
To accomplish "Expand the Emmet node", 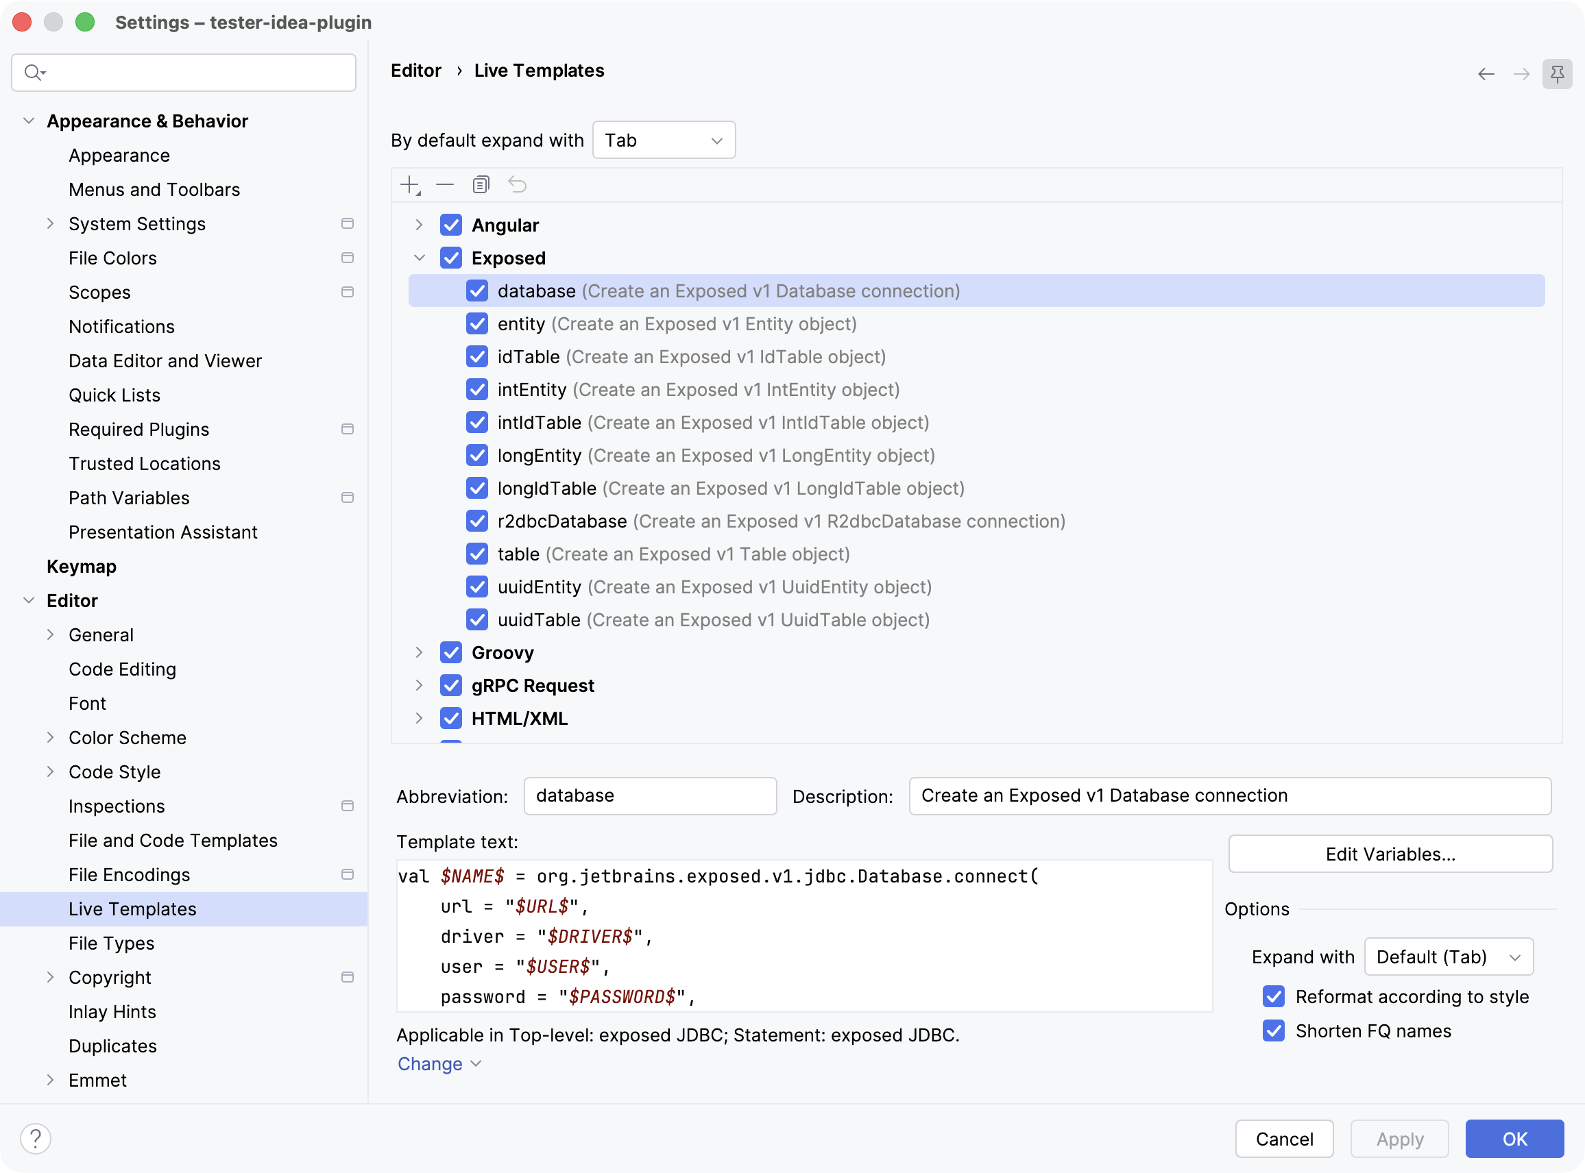I will point(51,1080).
